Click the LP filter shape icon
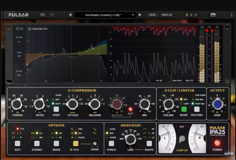This screenshot has height=160, width=236. 145,137
